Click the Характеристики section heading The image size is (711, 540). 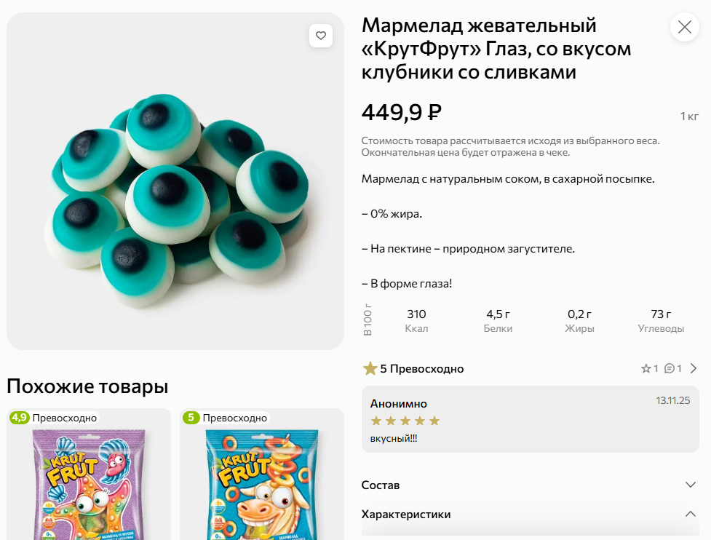coord(406,514)
